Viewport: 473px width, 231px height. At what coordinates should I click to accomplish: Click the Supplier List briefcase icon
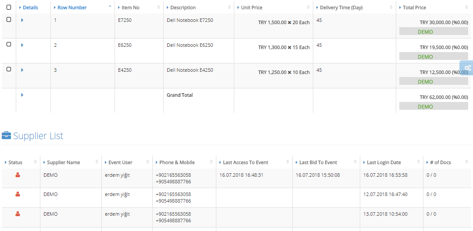click(6, 136)
